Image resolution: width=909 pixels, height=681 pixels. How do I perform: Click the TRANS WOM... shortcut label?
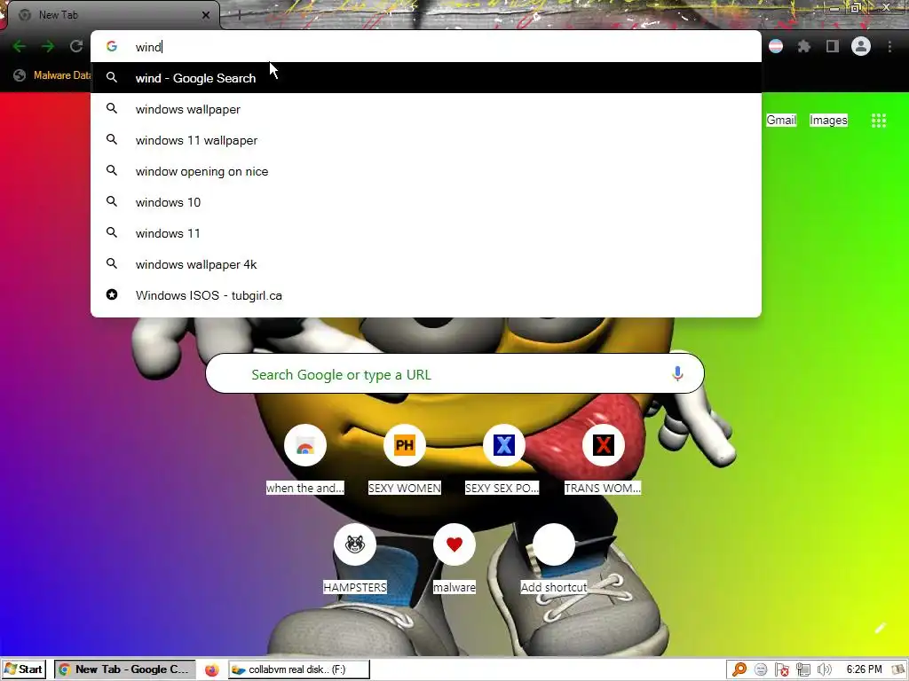(x=603, y=489)
